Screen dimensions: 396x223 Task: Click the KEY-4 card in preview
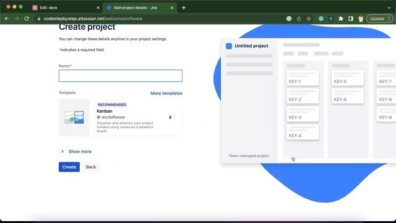click(x=303, y=132)
